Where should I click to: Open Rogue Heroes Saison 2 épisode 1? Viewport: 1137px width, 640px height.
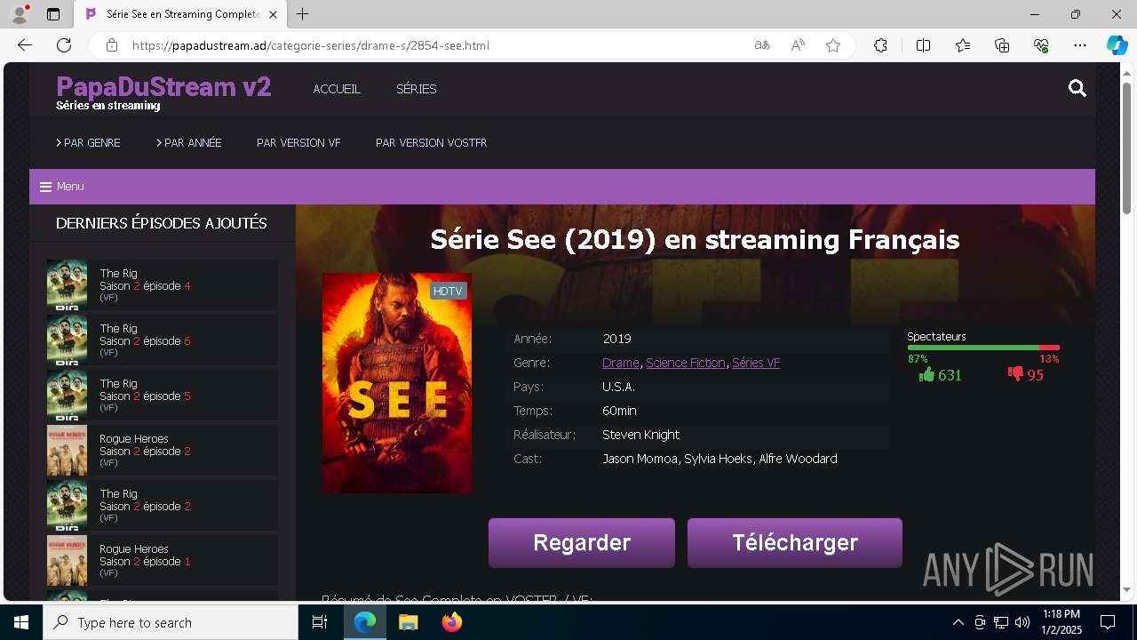click(163, 560)
